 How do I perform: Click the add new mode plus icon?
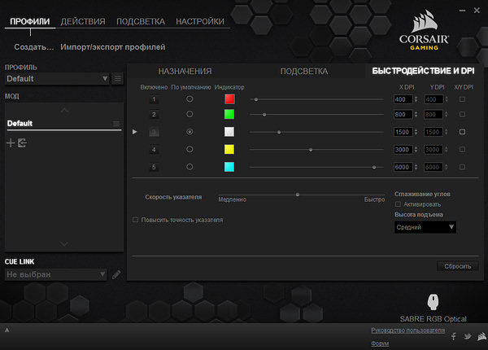click(11, 143)
